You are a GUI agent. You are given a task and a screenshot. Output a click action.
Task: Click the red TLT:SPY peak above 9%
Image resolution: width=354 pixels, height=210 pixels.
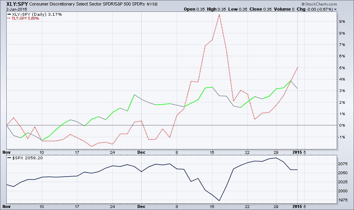coord(219,15)
